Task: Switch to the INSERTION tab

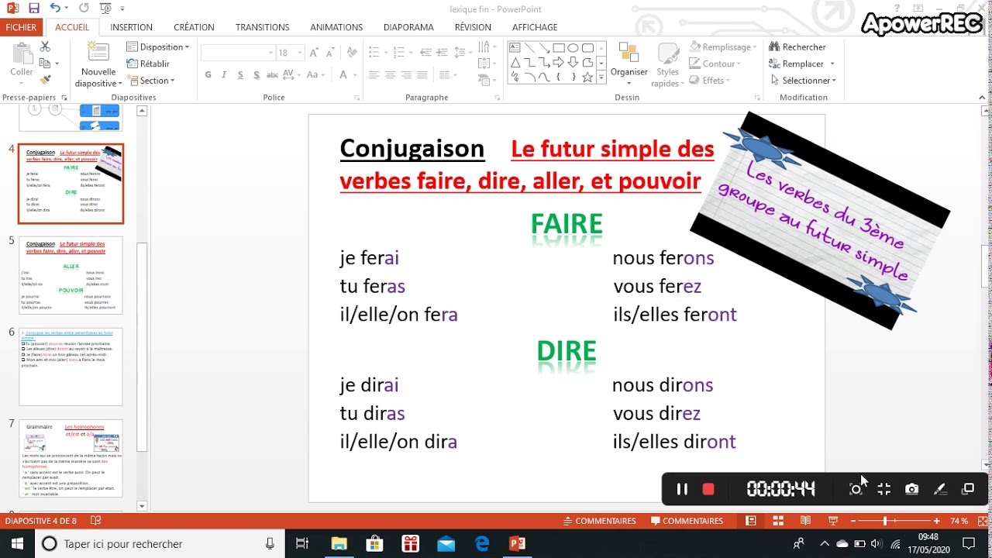Action: (x=131, y=27)
